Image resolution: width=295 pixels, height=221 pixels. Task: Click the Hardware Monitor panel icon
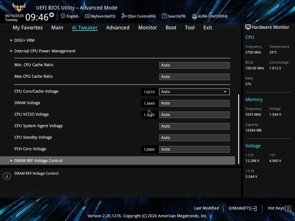point(248,27)
